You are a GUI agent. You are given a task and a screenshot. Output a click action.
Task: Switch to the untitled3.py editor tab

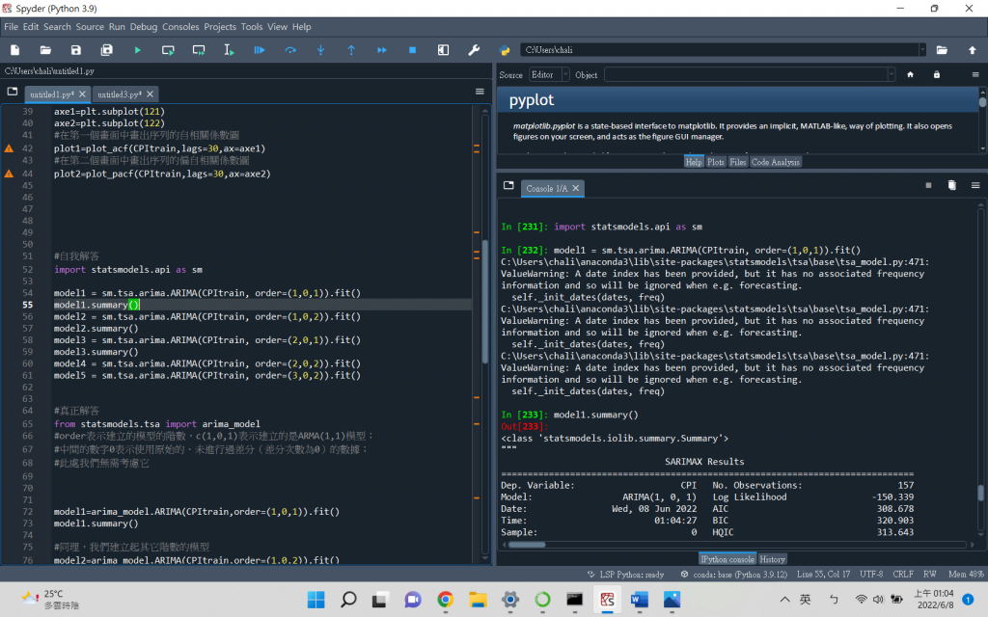(120, 94)
